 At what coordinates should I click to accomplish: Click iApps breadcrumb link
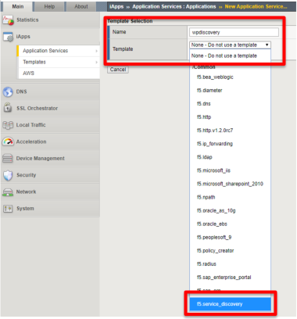(x=116, y=6)
